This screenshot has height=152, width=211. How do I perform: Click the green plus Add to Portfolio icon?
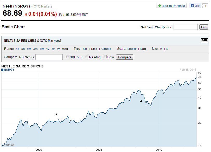(160, 6)
